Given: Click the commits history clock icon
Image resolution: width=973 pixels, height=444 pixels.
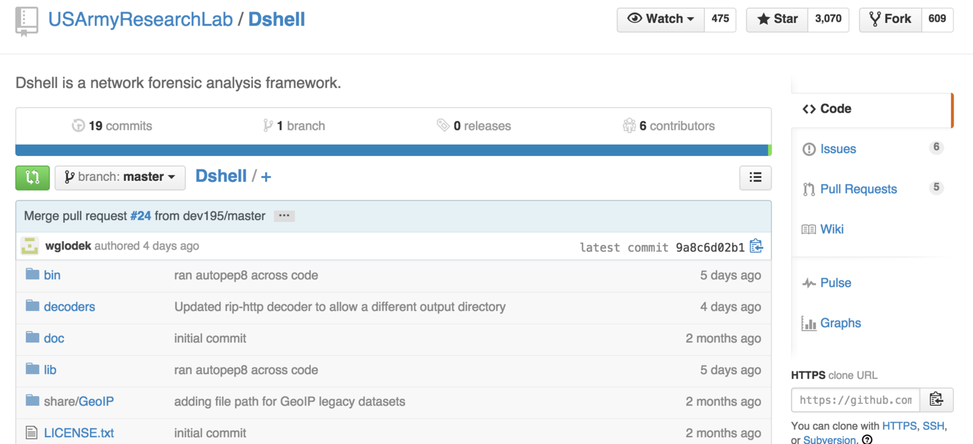Looking at the screenshot, I should [78, 126].
